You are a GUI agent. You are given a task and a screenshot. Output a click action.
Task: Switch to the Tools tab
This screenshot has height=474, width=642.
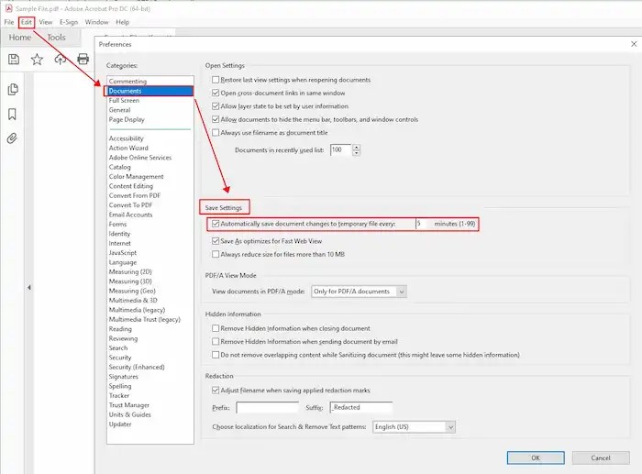coord(56,38)
